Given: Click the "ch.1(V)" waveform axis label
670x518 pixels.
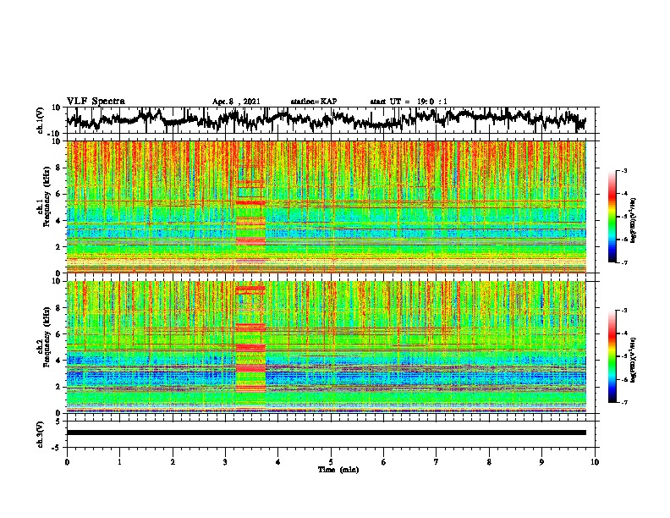Looking at the screenshot, I should tap(41, 120).
